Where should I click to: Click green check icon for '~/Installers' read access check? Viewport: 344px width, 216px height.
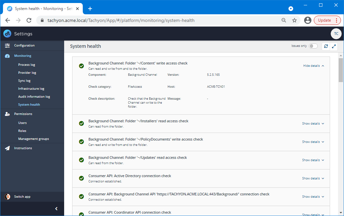(x=81, y=124)
